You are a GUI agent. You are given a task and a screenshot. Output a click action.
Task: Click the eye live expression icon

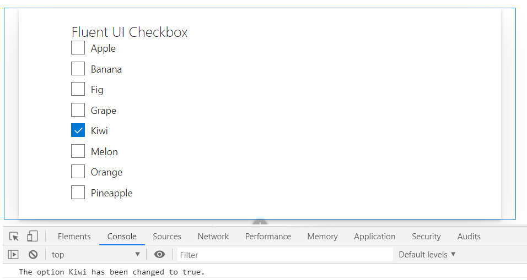coord(159,255)
